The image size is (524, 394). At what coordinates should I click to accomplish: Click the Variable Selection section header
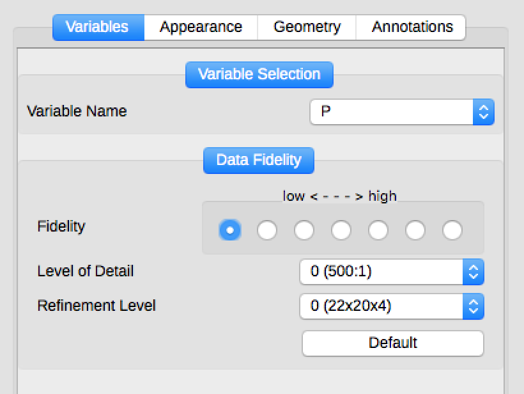tap(259, 74)
